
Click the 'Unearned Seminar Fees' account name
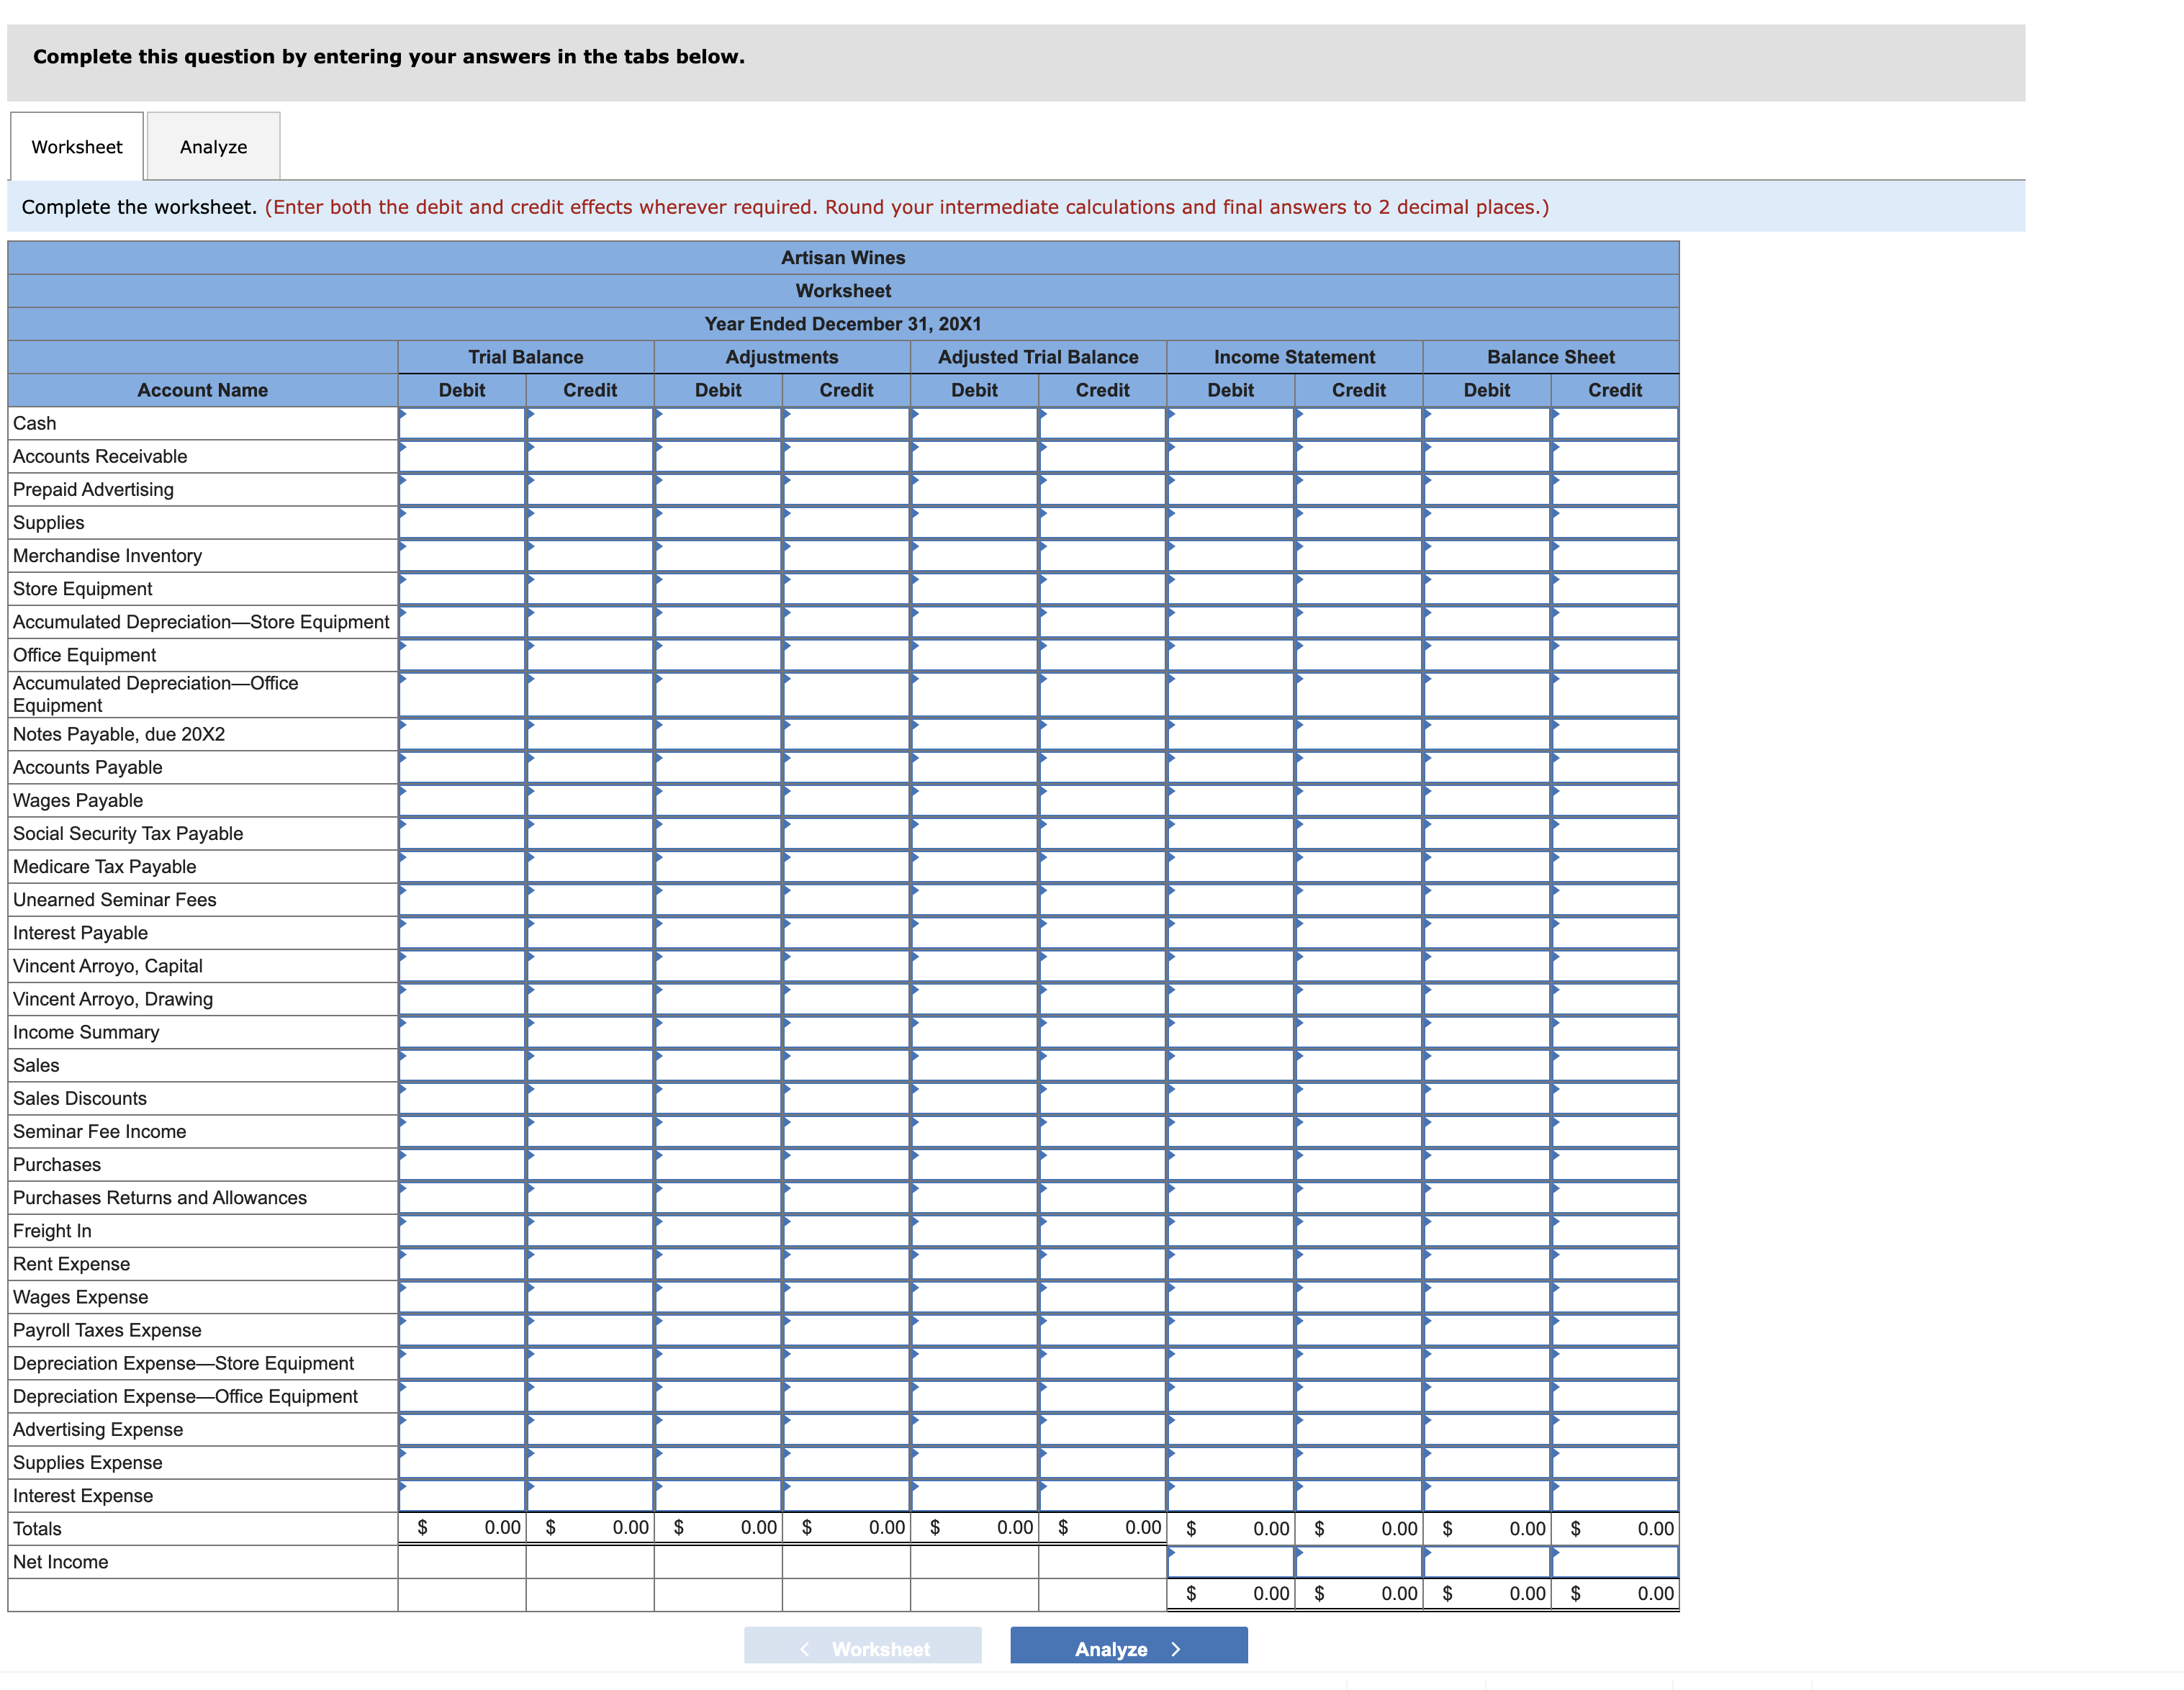[115, 899]
